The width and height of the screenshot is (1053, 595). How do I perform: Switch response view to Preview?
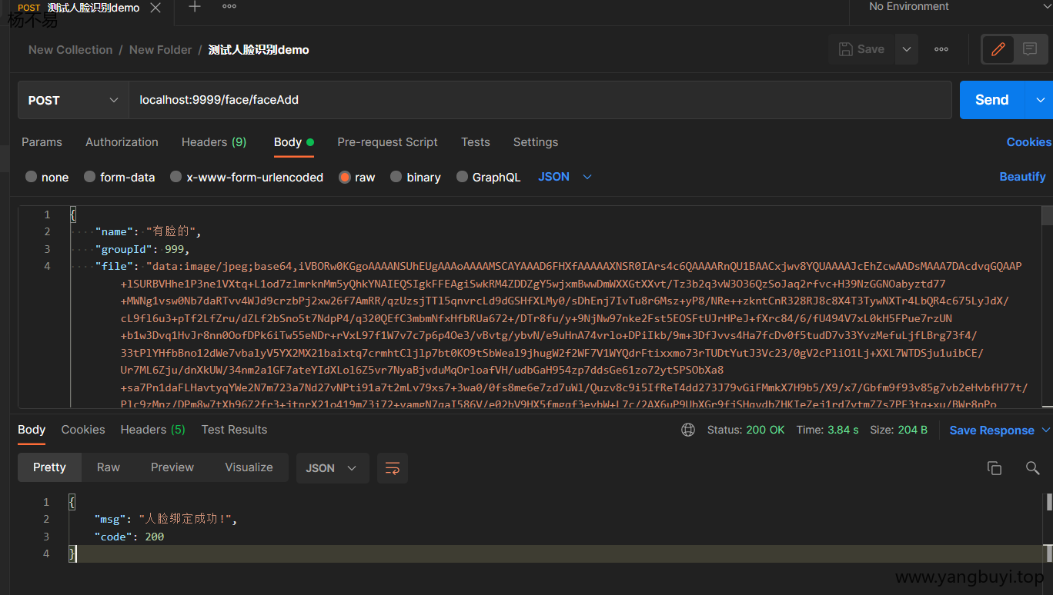pos(172,467)
